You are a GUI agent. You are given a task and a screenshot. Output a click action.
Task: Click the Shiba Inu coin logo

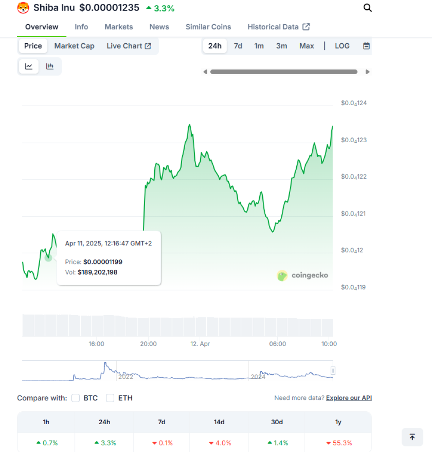(x=23, y=8)
